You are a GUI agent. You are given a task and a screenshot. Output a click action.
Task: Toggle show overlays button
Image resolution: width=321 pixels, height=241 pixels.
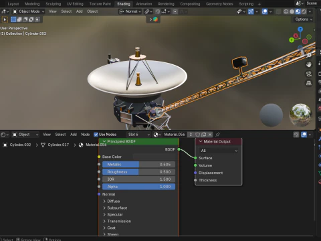(x=265, y=11)
